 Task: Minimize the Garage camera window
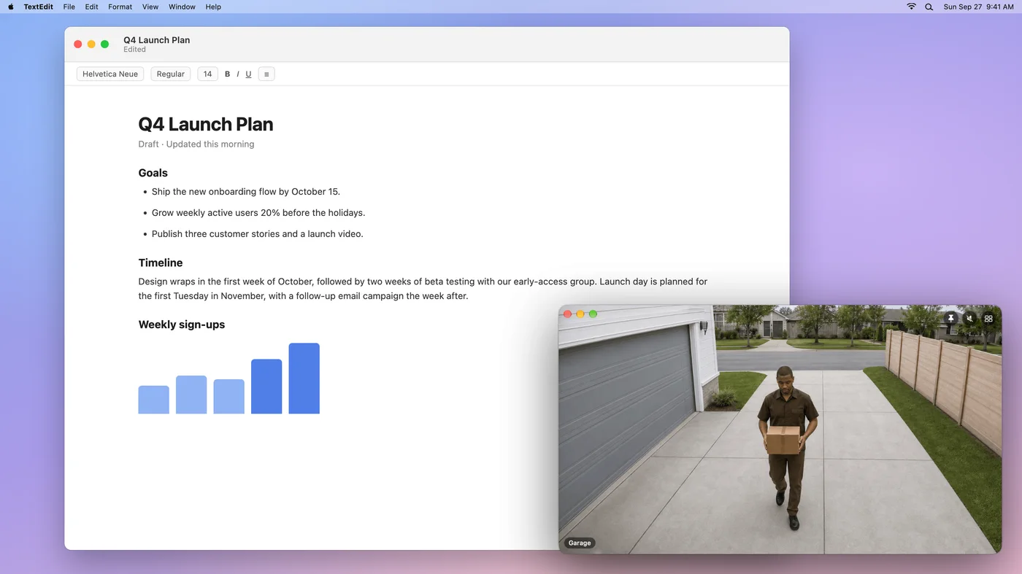click(580, 314)
